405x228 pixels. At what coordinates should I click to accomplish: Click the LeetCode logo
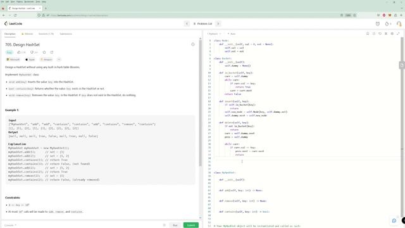tap(13, 23)
